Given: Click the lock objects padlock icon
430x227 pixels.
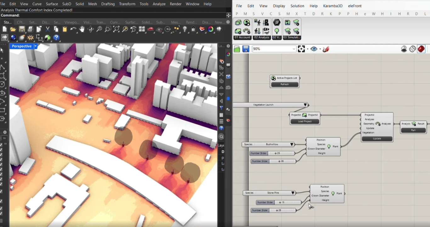Looking at the screenshot, I should 193,29.
